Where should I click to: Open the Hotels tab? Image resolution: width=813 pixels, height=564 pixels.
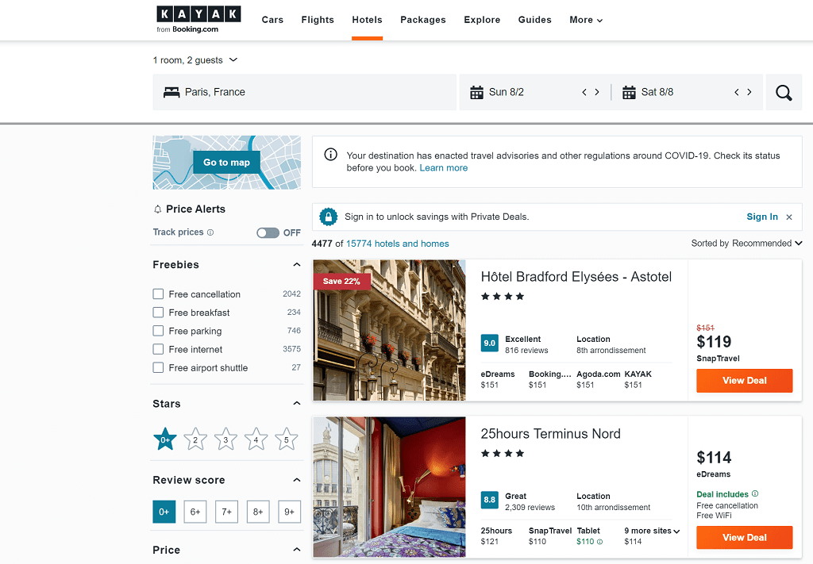tap(367, 20)
